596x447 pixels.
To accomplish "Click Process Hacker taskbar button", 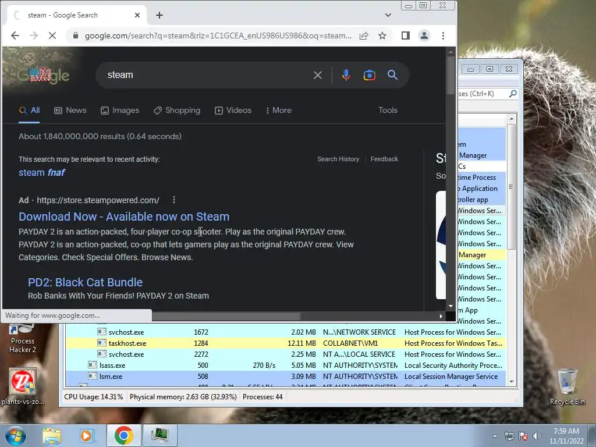I will [159, 435].
